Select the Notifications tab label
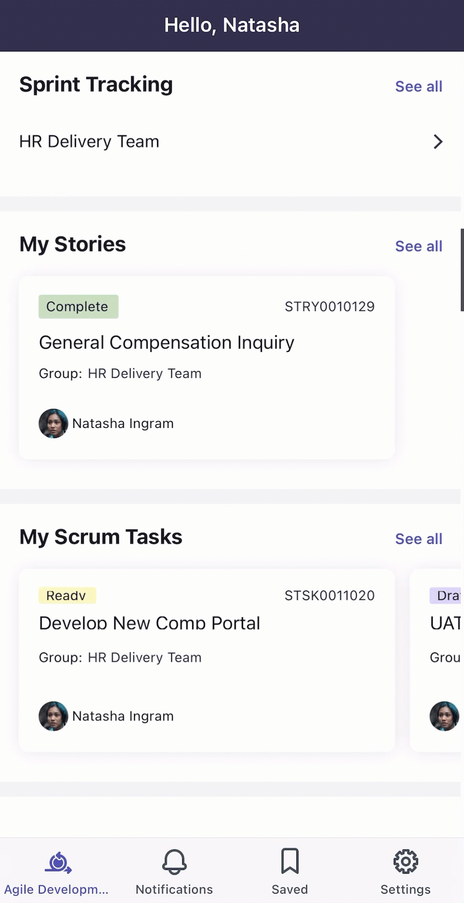Screen dimensions: 464x903 click(174, 889)
